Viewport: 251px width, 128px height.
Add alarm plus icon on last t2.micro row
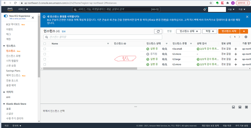pos(236,64)
